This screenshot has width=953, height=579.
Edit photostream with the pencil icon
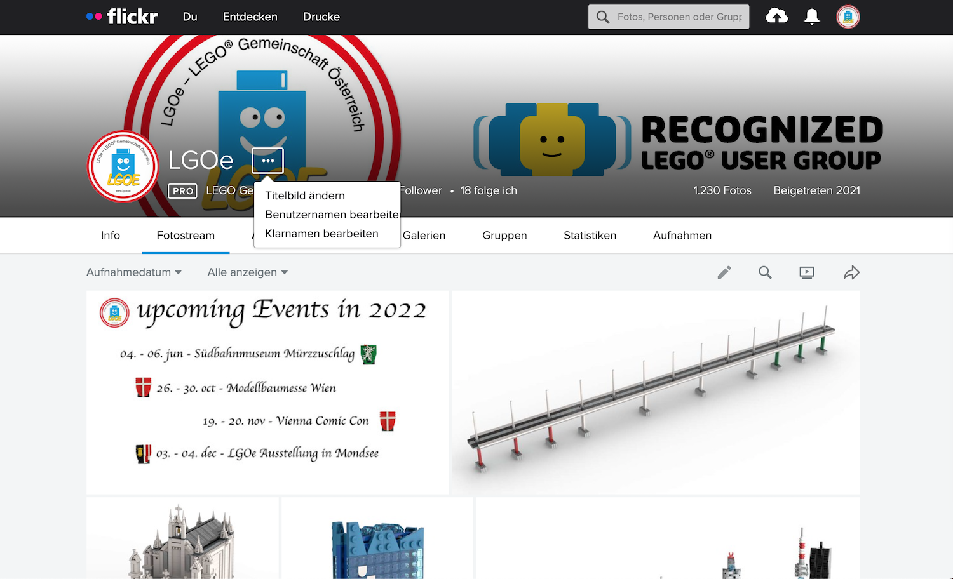tap(724, 272)
